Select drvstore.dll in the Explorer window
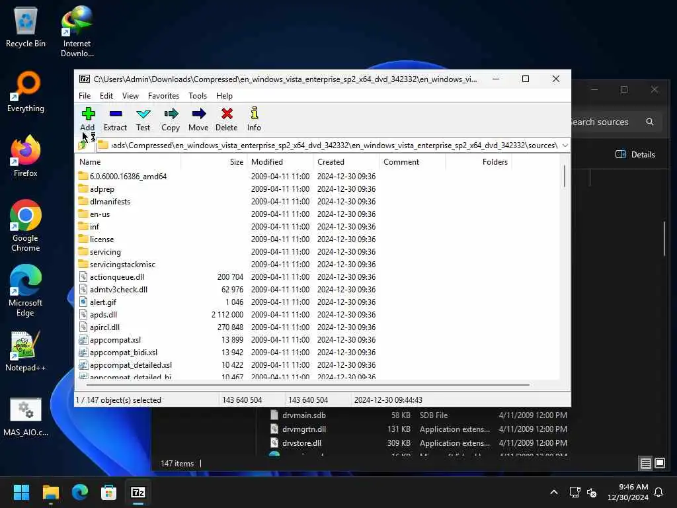Image resolution: width=677 pixels, height=508 pixels. (296, 443)
